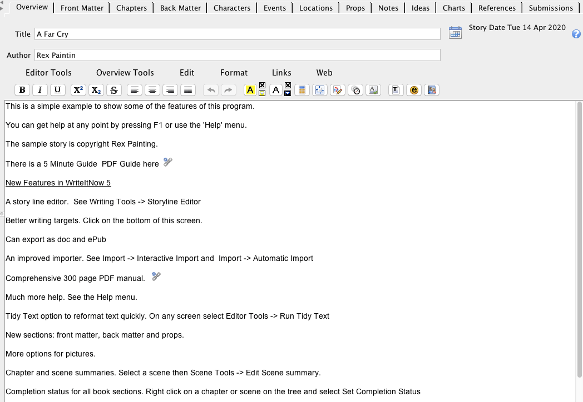Open help with question mark icon
This screenshot has height=402, width=583.
(x=576, y=34)
